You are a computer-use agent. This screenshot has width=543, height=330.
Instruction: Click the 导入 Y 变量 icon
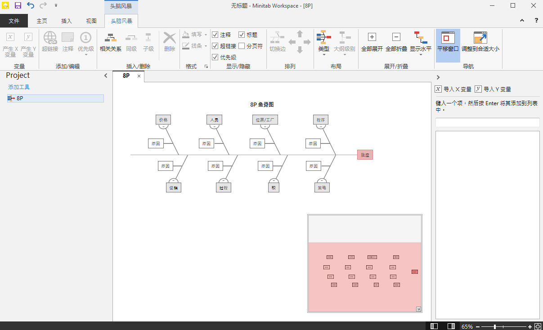478,89
